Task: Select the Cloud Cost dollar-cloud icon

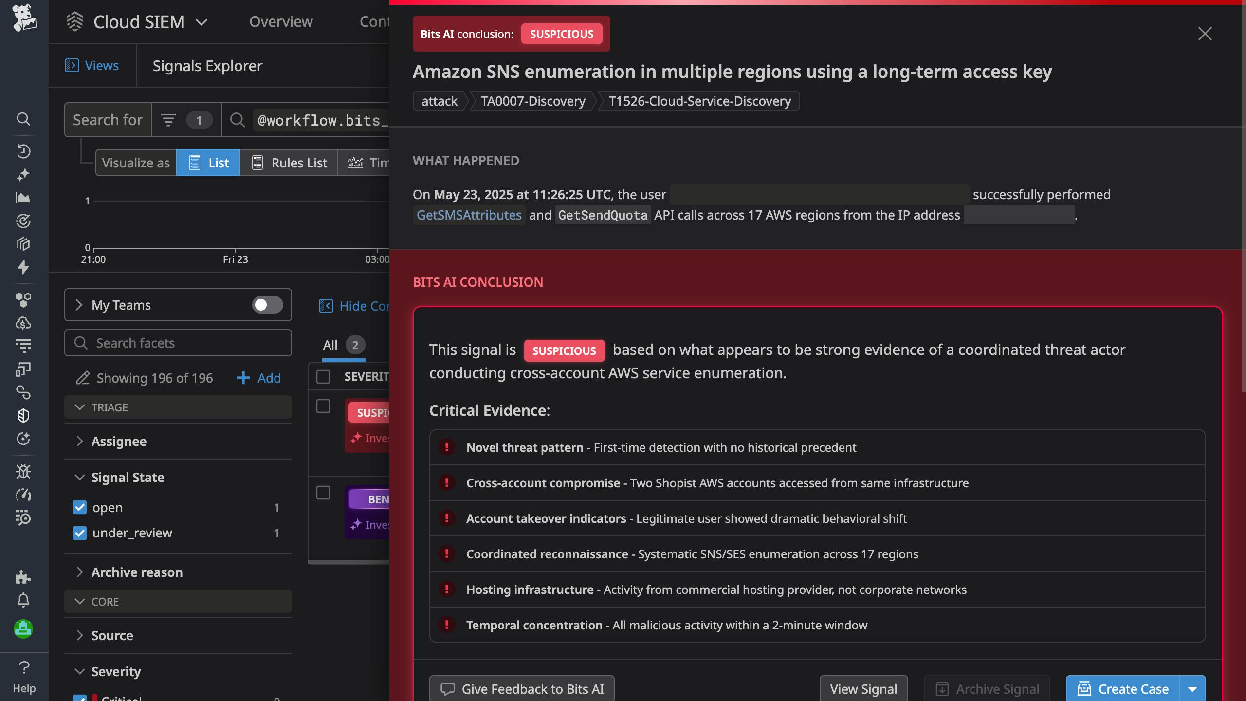Action: pos(24,322)
